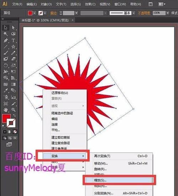The height and width of the screenshot is (196, 178).
Task: Select the Zoom magnifier tool
Action: coord(13,110)
